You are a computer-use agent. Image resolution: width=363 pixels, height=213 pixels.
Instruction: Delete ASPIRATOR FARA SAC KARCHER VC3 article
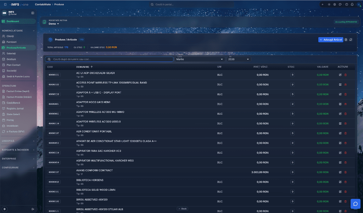(345, 153)
